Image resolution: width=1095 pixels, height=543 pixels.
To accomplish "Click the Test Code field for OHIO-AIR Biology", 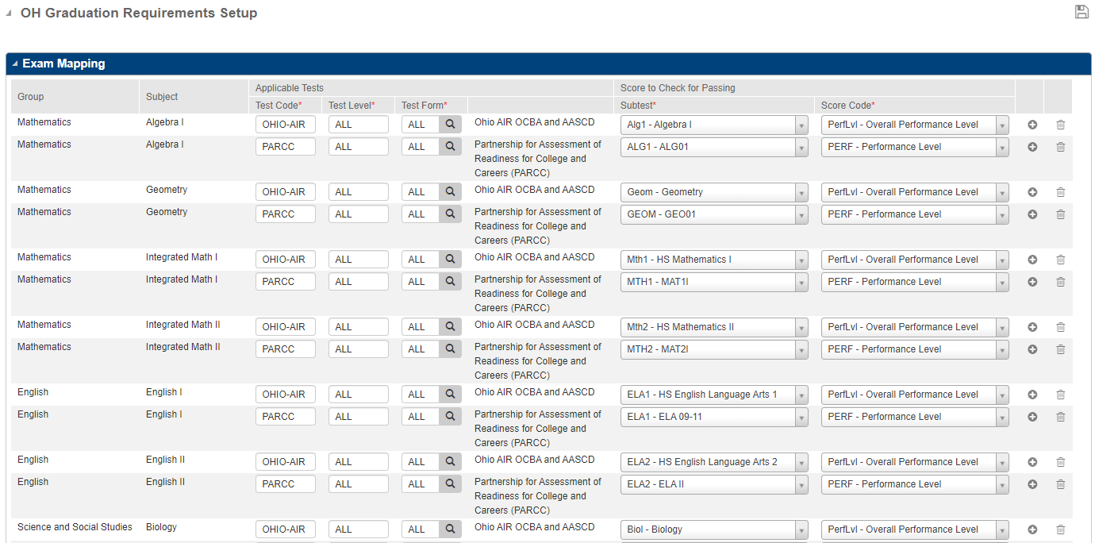I will [285, 530].
